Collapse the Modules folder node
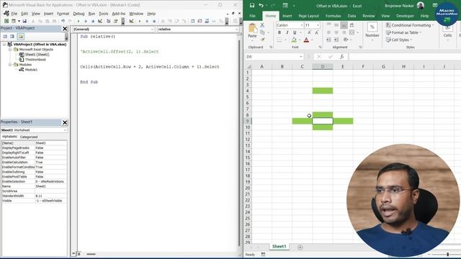This screenshot has height=259, width=461. pos(9,64)
